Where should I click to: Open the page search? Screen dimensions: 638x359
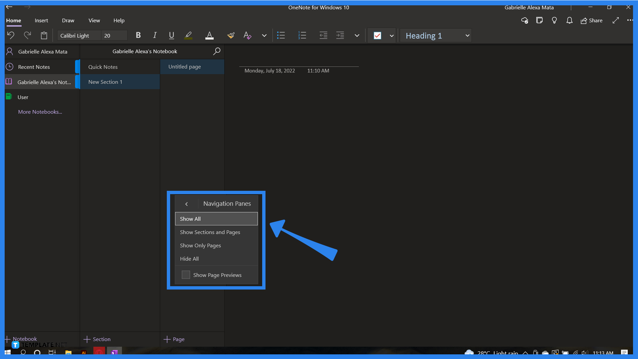point(217,51)
